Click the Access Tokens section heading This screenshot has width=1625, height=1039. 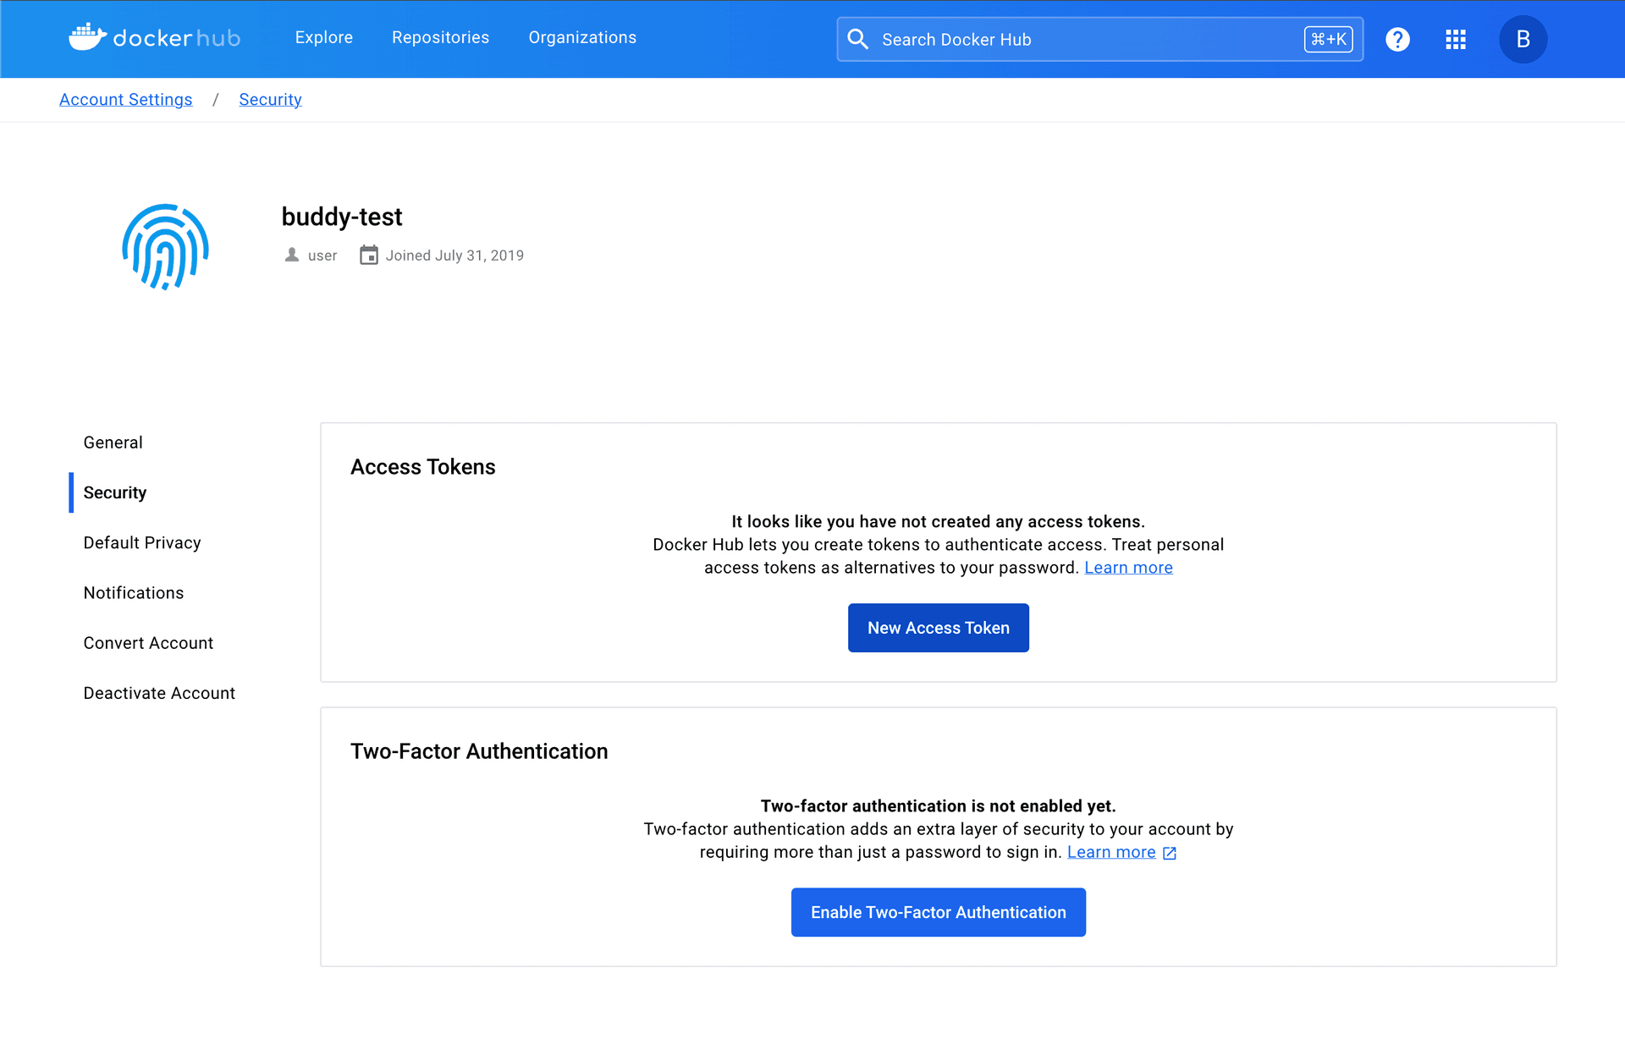[423, 467]
